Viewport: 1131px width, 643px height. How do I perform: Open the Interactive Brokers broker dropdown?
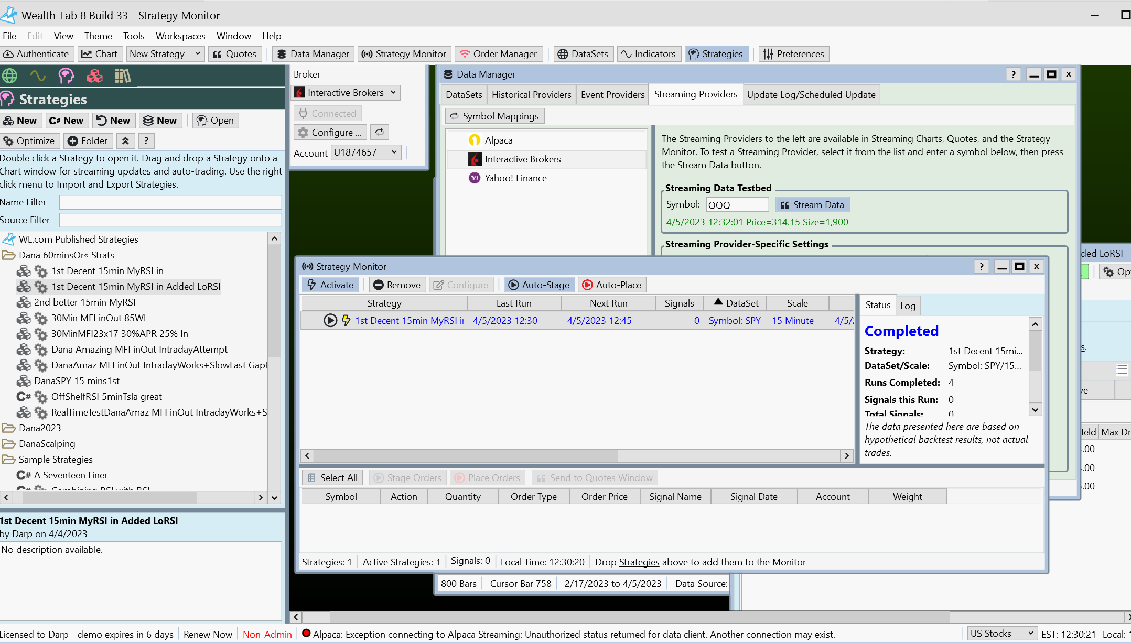click(x=347, y=93)
